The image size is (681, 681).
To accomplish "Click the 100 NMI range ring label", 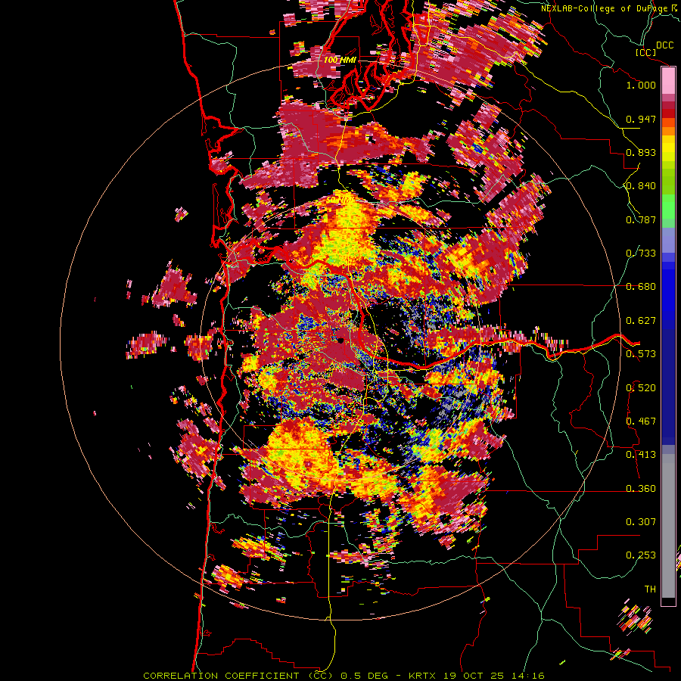I will point(340,60).
